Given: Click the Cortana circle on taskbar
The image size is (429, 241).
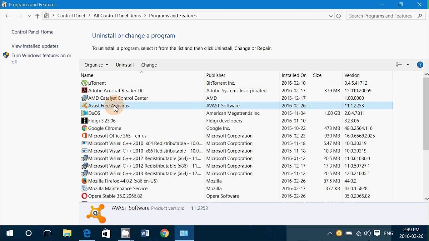Looking at the screenshot, I should point(28,233).
